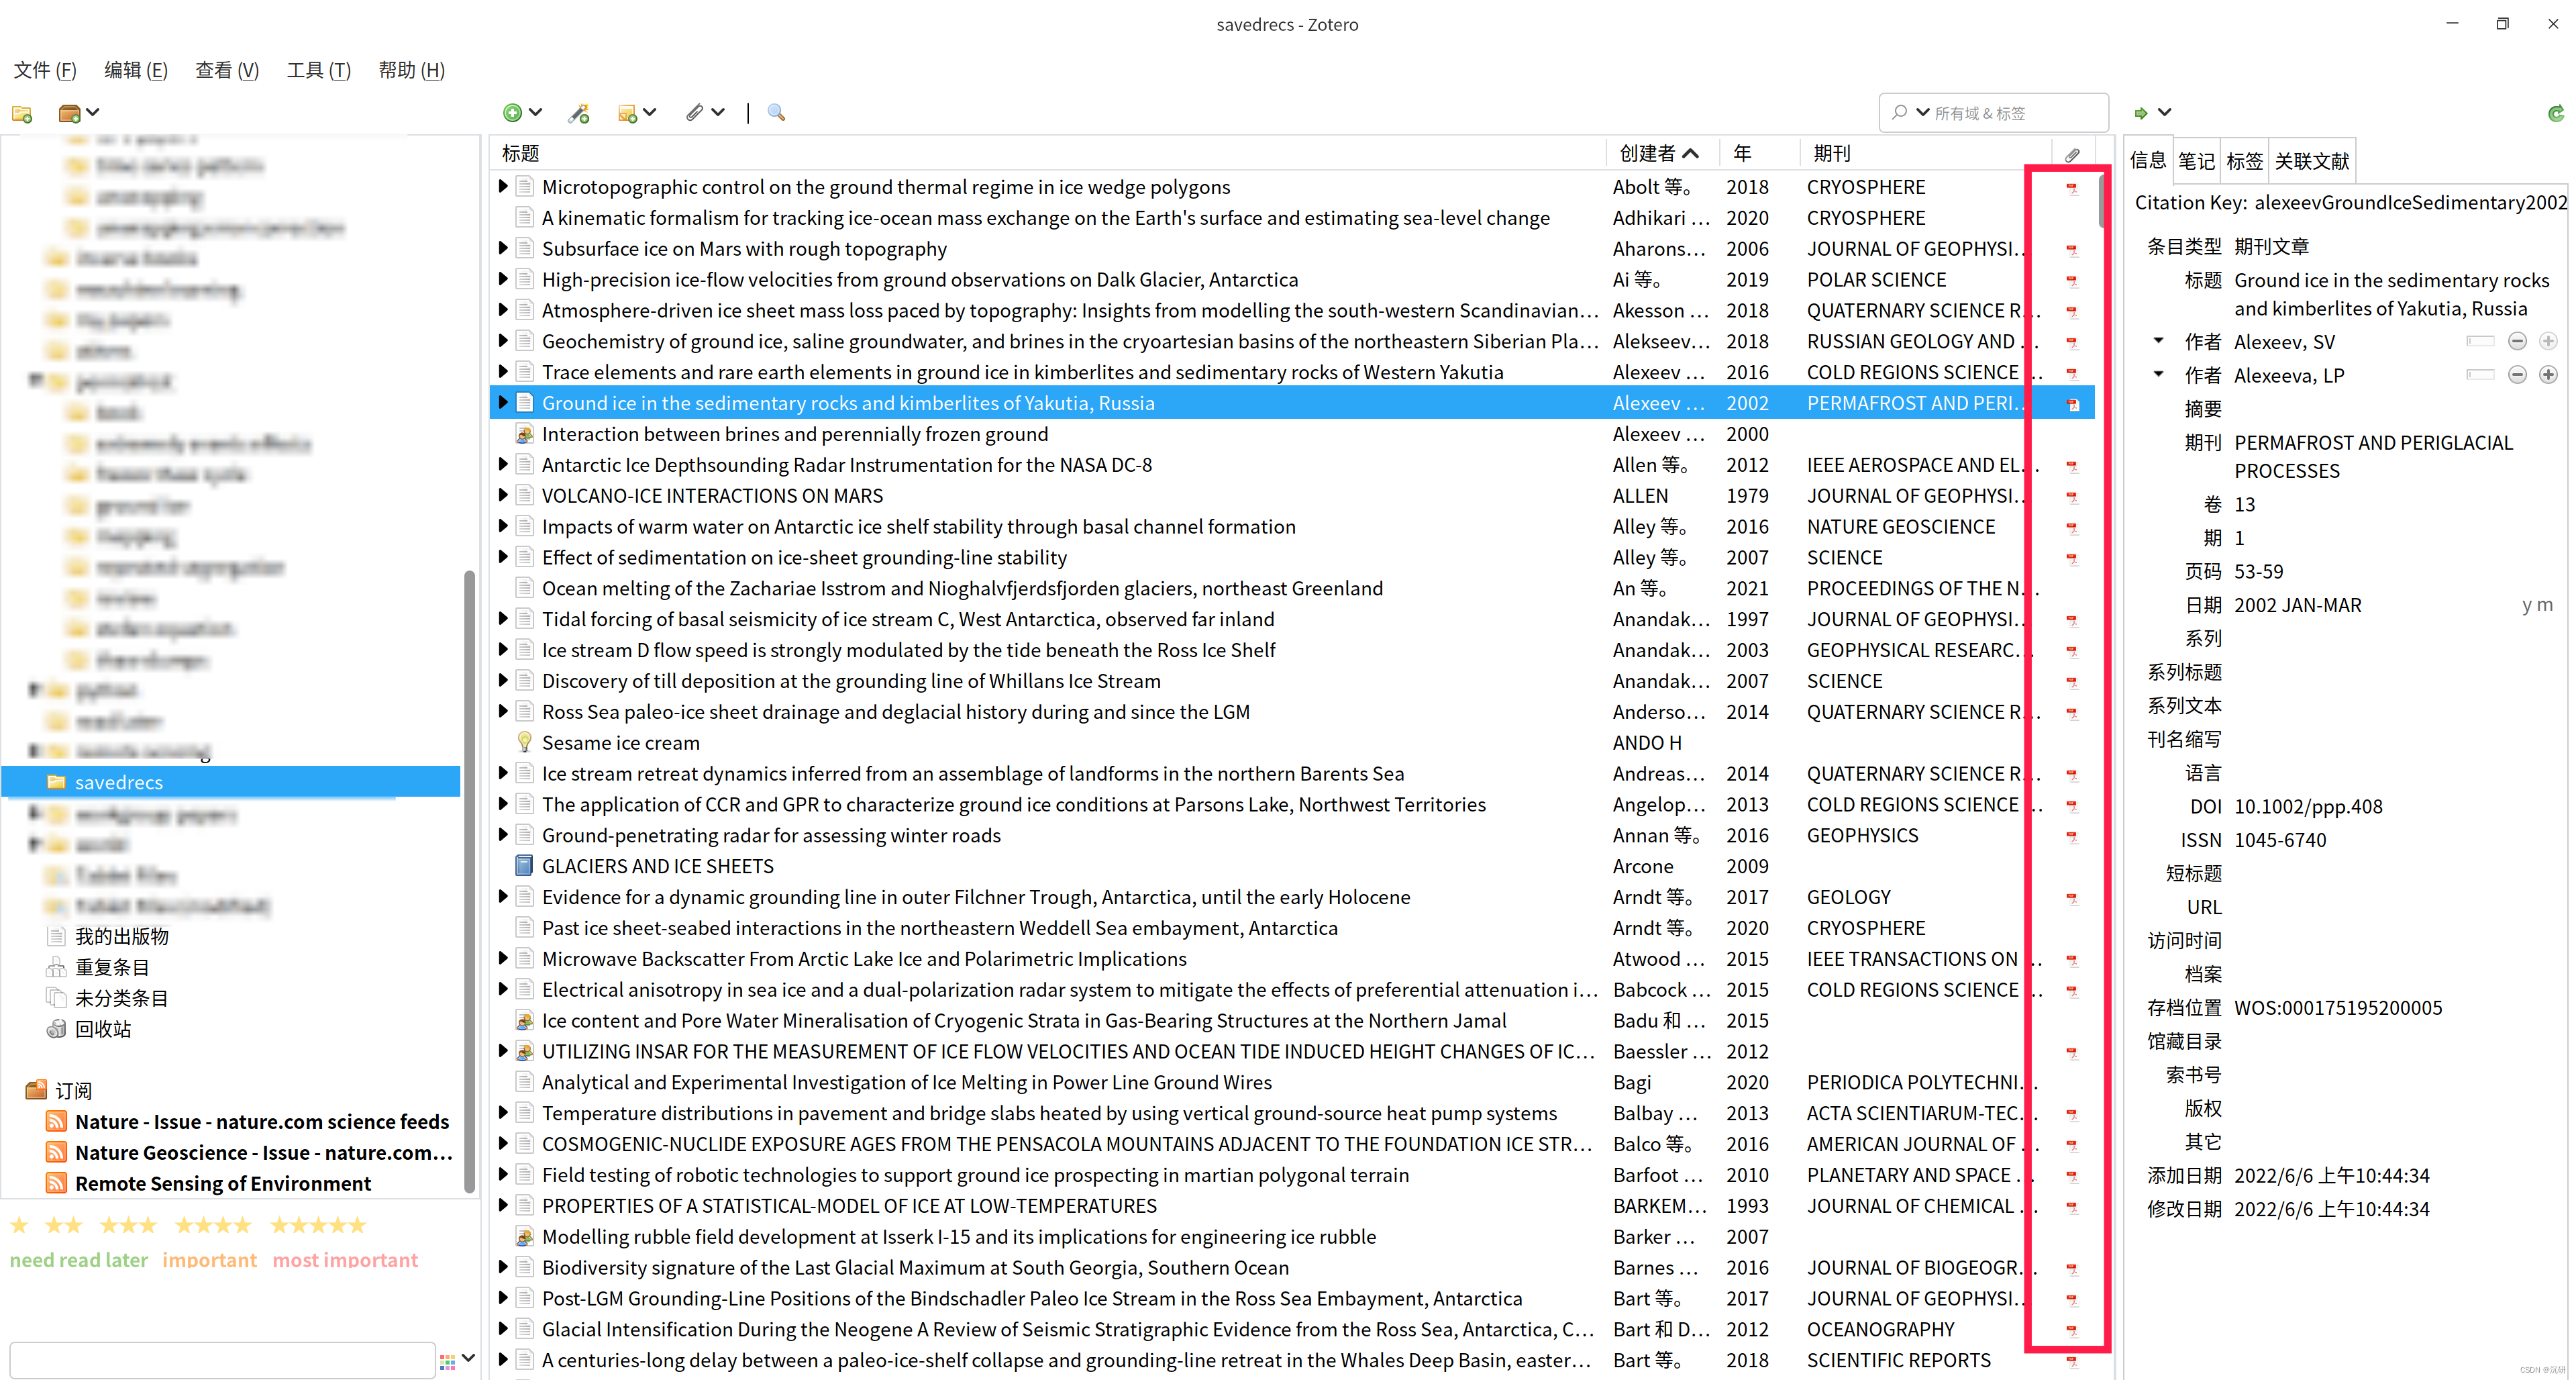The width and height of the screenshot is (2576, 1380).
Task: Filter by the 'most important' tag
Action: 345,1260
